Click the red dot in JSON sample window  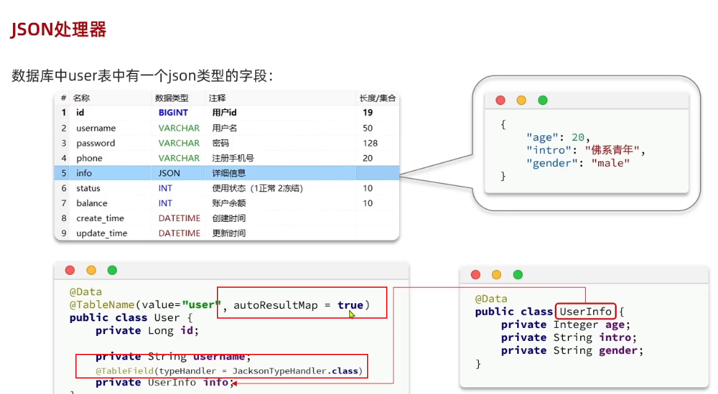click(500, 100)
